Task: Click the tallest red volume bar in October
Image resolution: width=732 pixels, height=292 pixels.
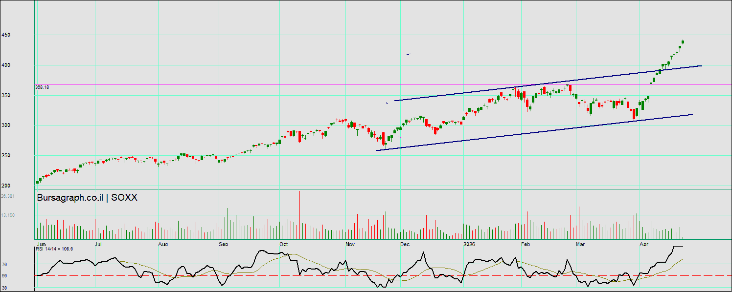Action: tap(299, 215)
